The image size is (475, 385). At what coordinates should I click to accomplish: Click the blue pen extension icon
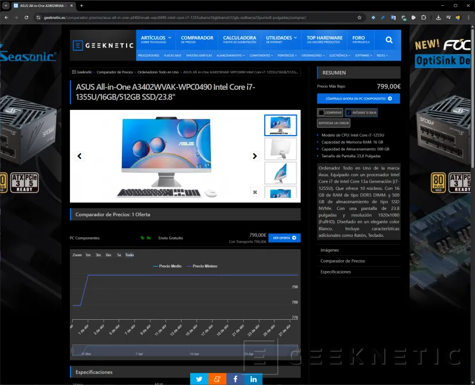383,18
